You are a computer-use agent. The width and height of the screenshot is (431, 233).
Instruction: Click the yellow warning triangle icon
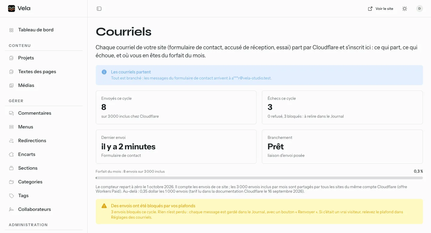(104, 206)
